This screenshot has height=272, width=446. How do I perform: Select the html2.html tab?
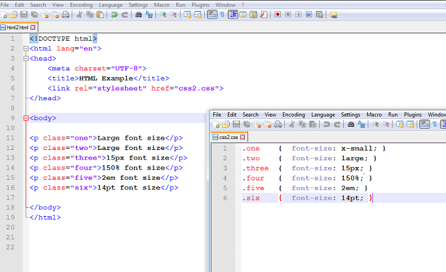pos(18,27)
